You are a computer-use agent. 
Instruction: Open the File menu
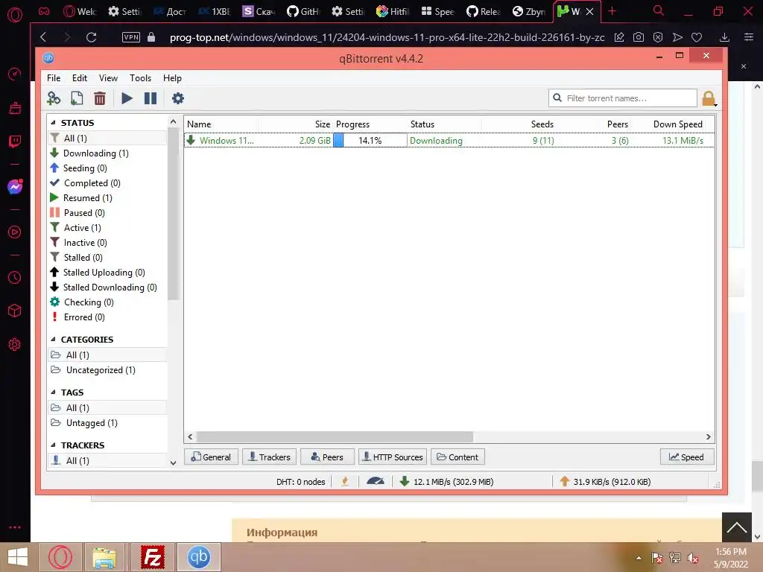(x=54, y=77)
